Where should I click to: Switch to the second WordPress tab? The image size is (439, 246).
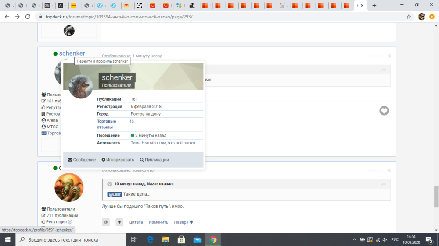point(113,5)
